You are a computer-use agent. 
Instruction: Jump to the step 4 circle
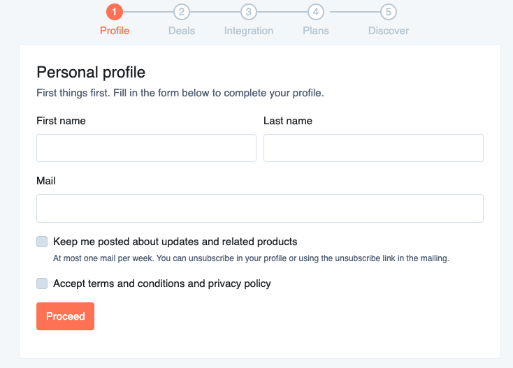tap(316, 12)
